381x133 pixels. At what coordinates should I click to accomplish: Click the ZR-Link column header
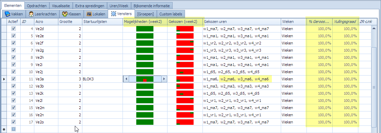pos(365,22)
